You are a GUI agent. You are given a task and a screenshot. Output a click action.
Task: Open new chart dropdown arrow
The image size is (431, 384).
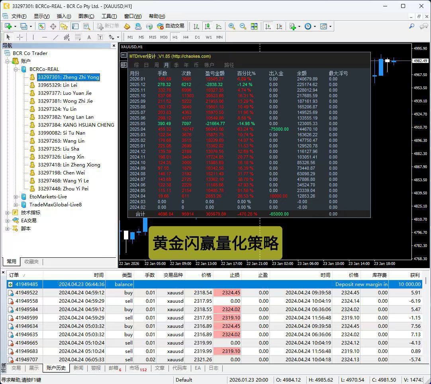(x=16, y=27)
